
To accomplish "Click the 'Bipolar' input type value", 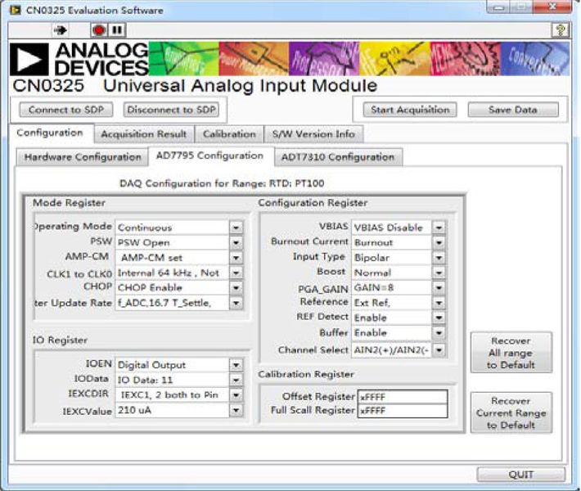I will coord(392,258).
